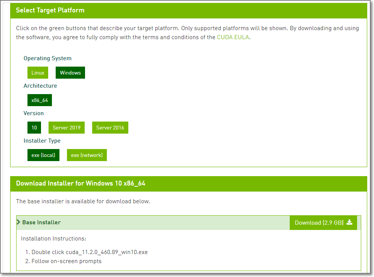Screen dimensions: 374x277
Task: Click Download Installer for Windows 10 header
Action: (x=189, y=183)
